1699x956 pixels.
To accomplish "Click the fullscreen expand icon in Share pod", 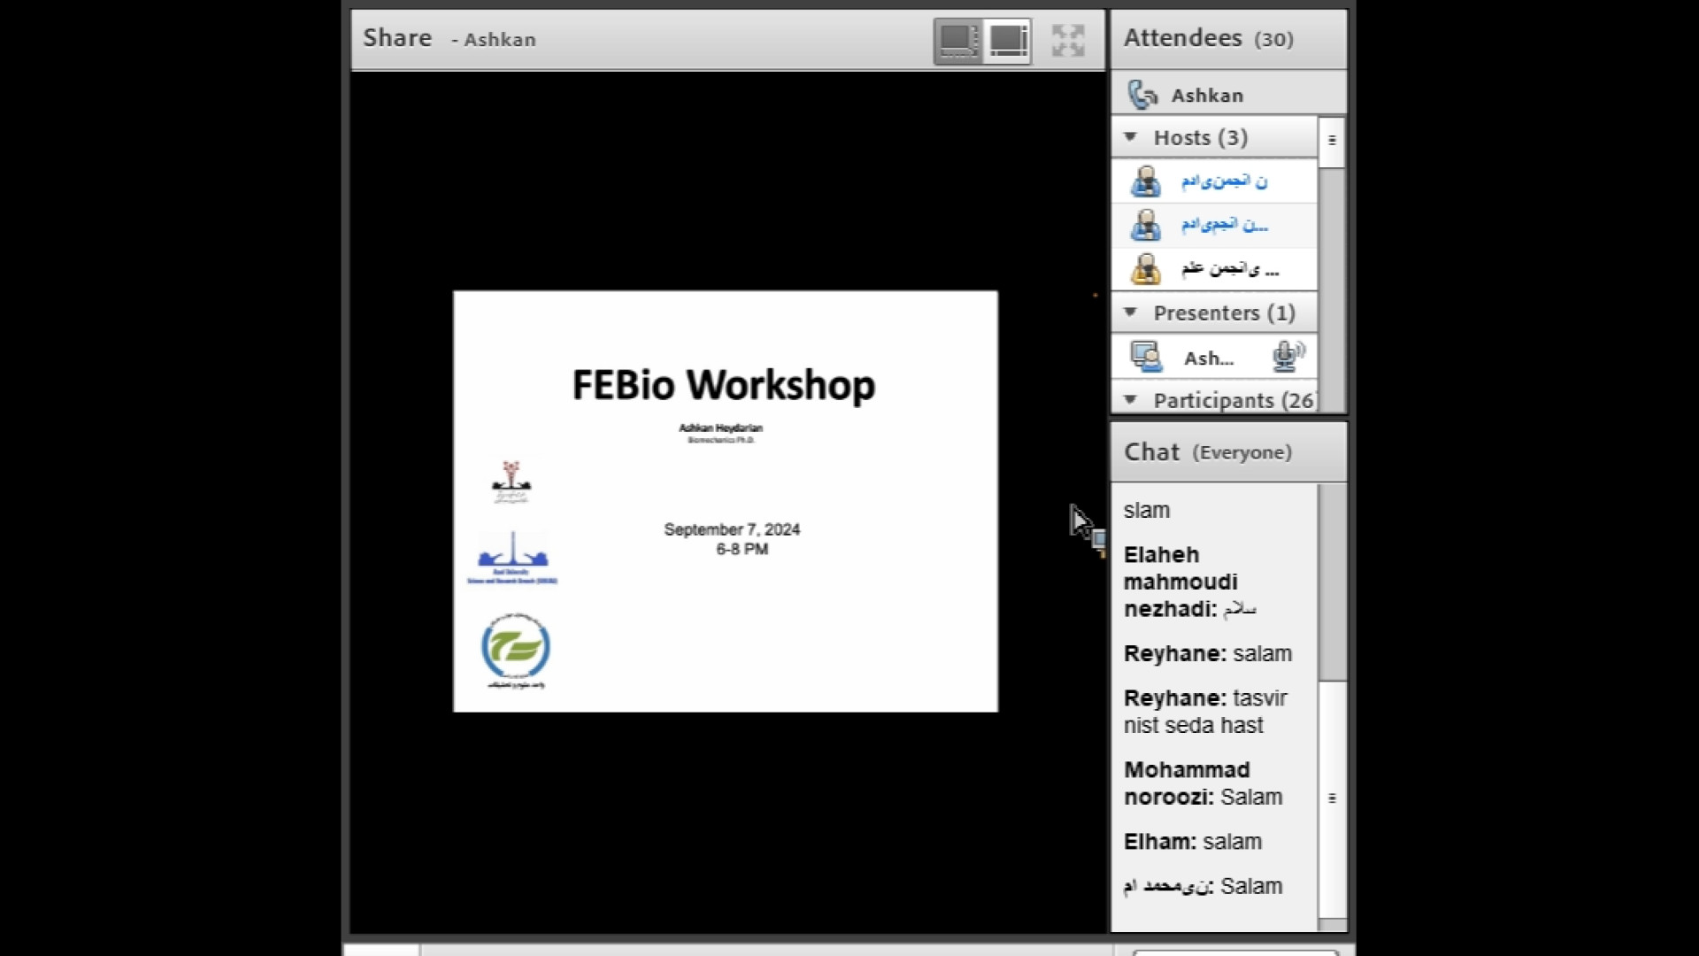I will coord(1068,41).
